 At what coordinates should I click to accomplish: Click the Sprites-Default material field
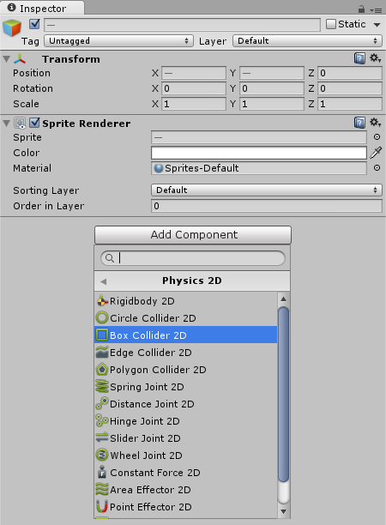(x=259, y=168)
